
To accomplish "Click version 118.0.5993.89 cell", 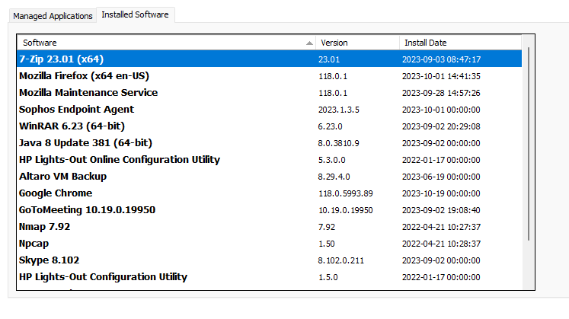I will [346, 193].
